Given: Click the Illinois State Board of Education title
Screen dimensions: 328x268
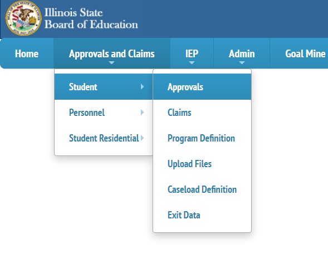Looking at the screenshot, I should pyautogui.click(x=91, y=18).
